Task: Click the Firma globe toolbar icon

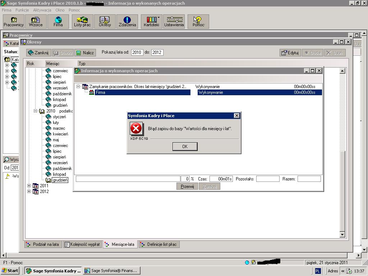Action: tap(58, 22)
